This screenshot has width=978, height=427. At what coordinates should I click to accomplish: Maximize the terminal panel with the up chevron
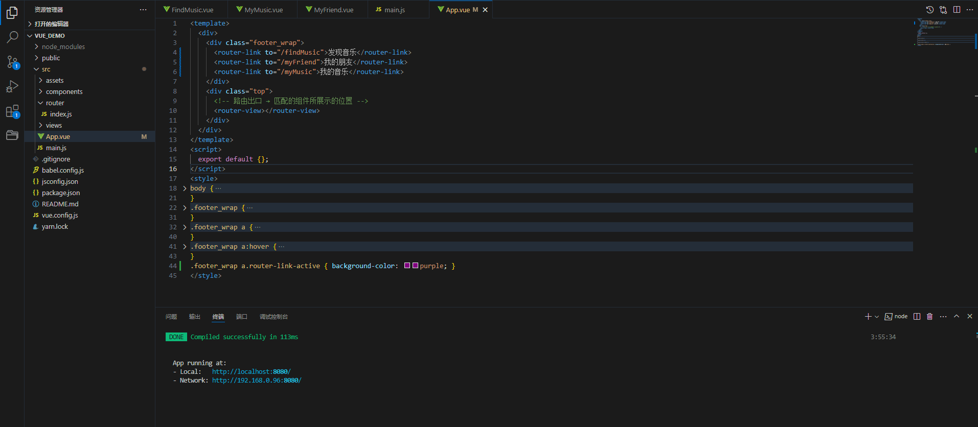click(x=957, y=317)
